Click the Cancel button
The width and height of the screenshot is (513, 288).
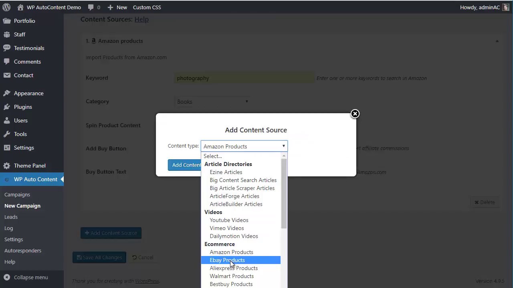pos(143,257)
